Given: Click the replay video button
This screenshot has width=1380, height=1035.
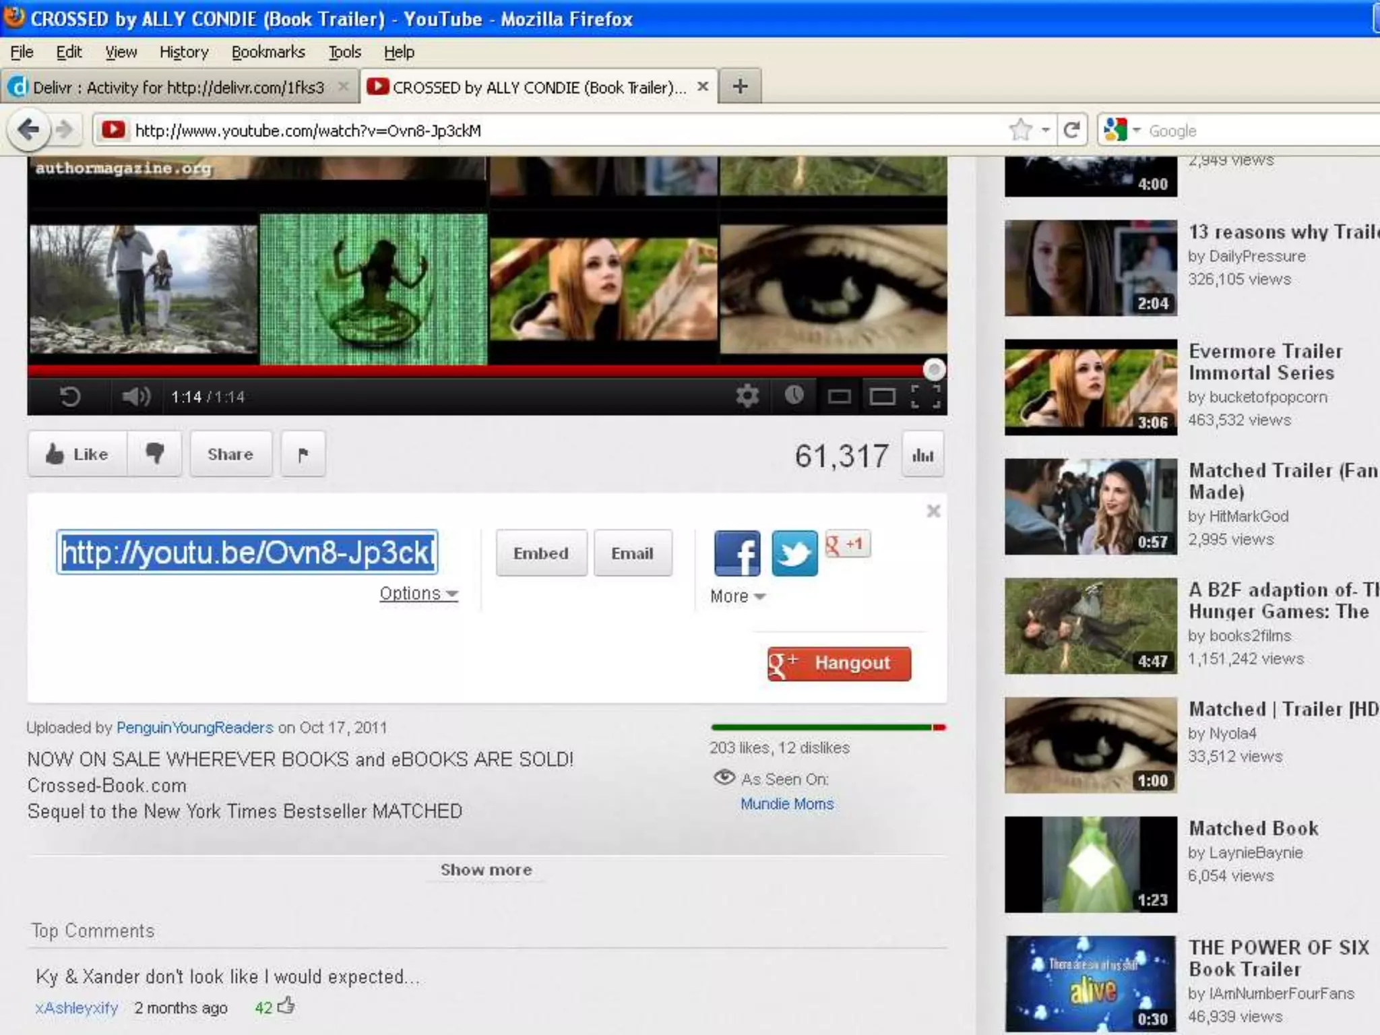Looking at the screenshot, I should pyautogui.click(x=70, y=396).
